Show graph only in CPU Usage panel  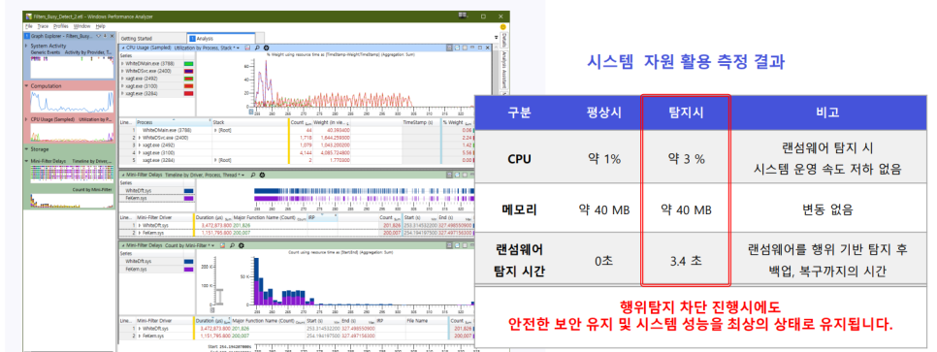(456, 48)
